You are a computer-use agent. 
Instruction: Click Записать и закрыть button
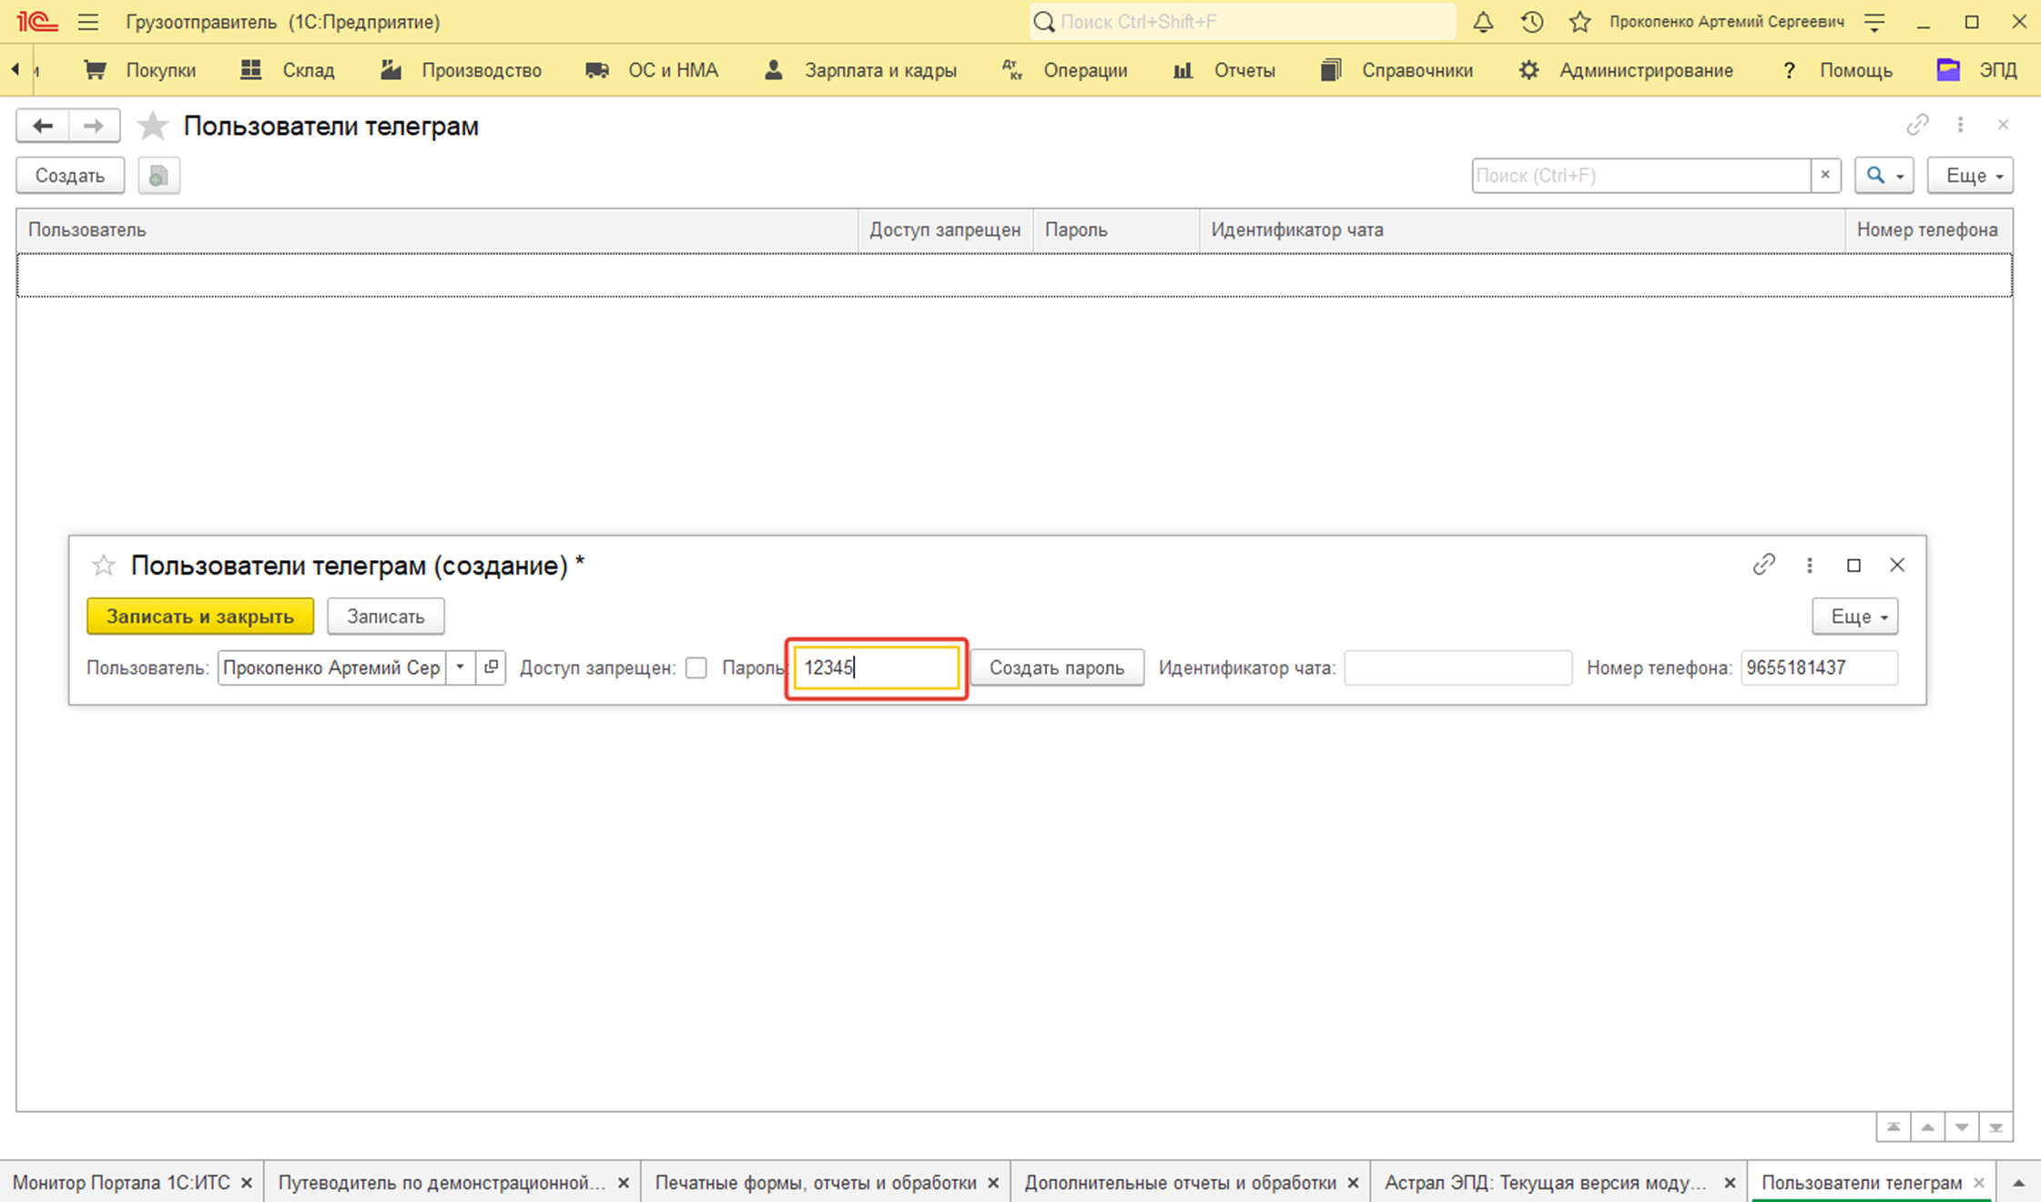[200, 616]
